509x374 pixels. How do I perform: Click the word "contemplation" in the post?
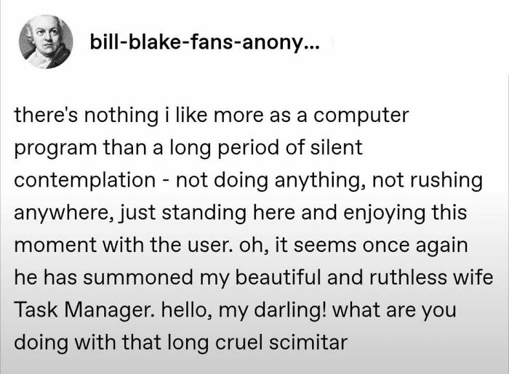click(x=84, y=179)
